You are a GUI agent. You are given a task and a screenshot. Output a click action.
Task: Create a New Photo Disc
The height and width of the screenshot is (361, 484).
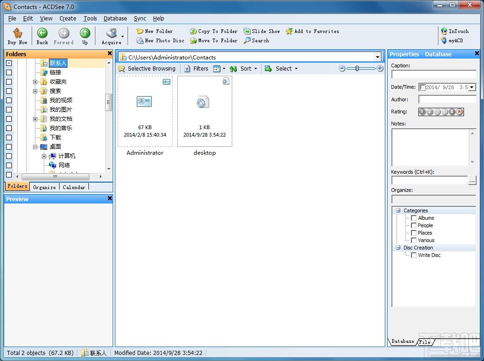(x=160, y=40)
